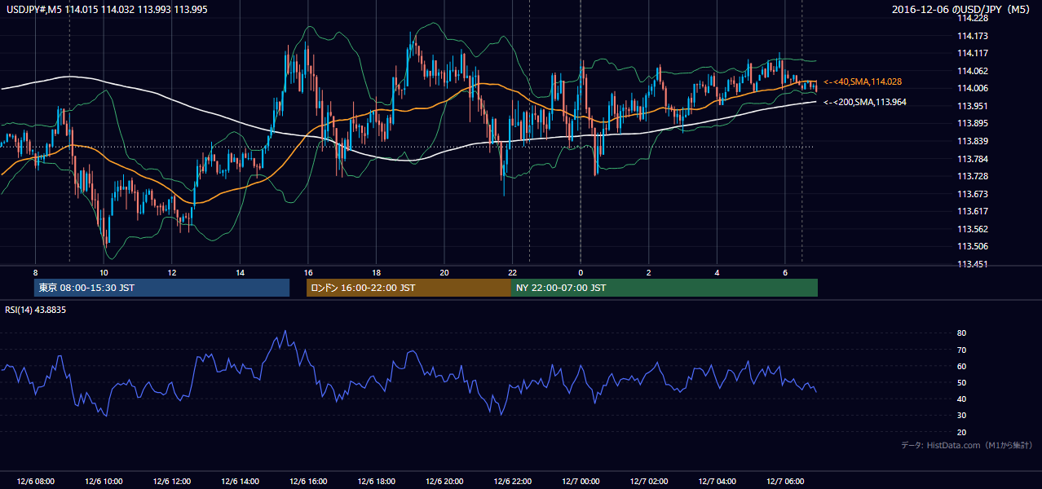Click hour tick 20 under the price chart
Image resolution: width=1042 pixels, height=489 pixels.
pos(444,272)
